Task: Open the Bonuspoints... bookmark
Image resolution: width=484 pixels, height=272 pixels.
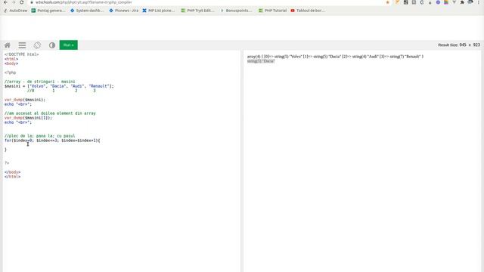Action: click(x=236, y=11)
